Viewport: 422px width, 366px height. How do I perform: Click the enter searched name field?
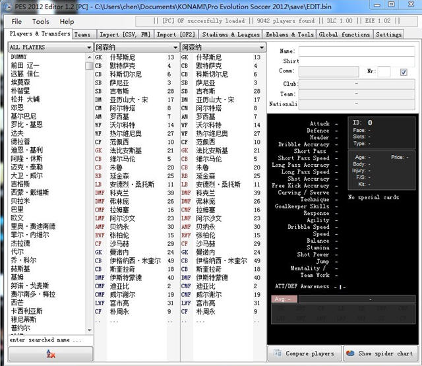pos(51,340)
